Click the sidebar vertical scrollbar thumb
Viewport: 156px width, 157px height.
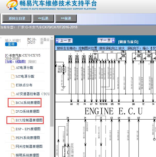(52, 83)
